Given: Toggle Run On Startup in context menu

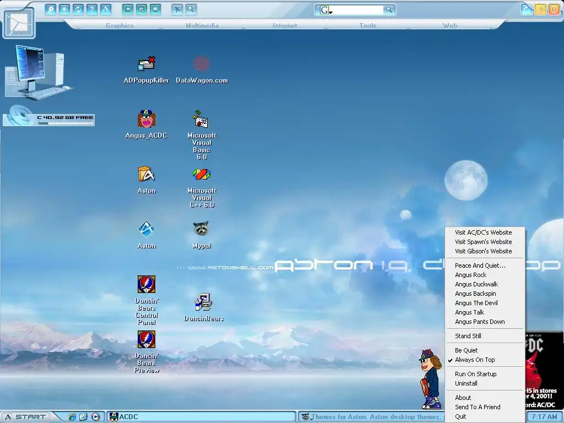Looking at the screenshot, I should pyautogui.click(x=485, y=374).
